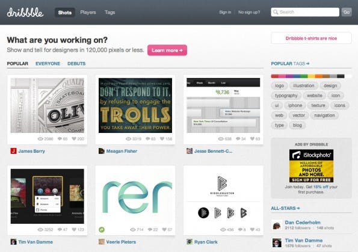Open Veerle Pieters' profile link
This screenshot has height=252, width=358.
tap(121, 242)
